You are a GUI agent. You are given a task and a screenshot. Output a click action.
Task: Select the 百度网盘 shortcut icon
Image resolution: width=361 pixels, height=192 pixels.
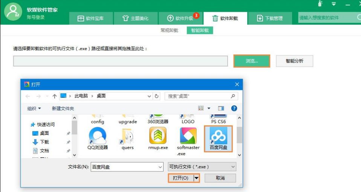tap(218, 136)
